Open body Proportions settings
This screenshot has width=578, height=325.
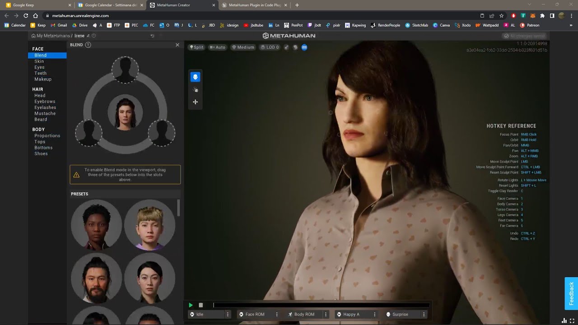click(x=47, y=135)
